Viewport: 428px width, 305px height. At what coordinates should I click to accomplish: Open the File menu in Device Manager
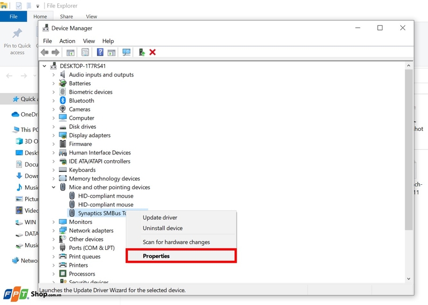click(48, 41)
